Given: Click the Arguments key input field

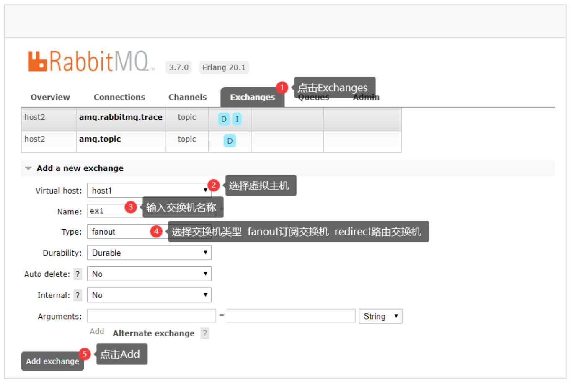Looking at the screenshot, I should (x=151, y=316).
